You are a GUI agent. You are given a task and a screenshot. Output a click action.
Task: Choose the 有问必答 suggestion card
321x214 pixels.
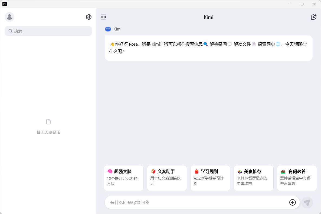[x=297, y=178]
